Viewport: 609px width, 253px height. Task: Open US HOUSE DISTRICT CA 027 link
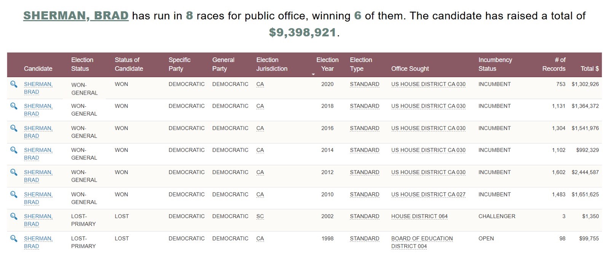coord(428,194)
